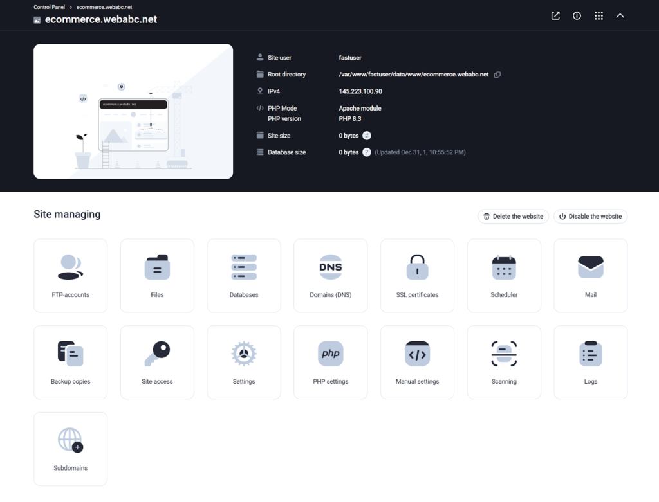Open the apps grid menu
Viewport: 659px width, 502px height.
click(599, 16)
